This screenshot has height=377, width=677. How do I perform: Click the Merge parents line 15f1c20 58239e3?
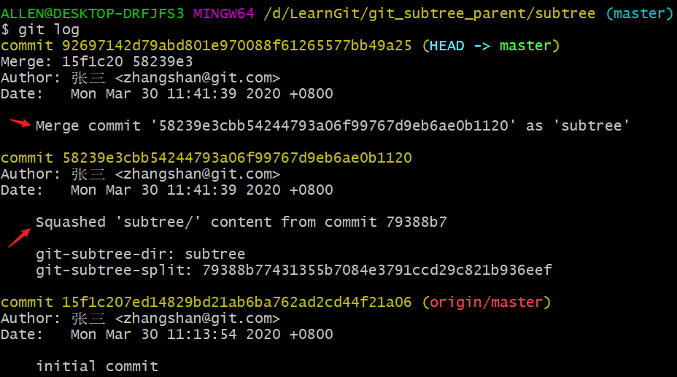click(x=97, y=62)
